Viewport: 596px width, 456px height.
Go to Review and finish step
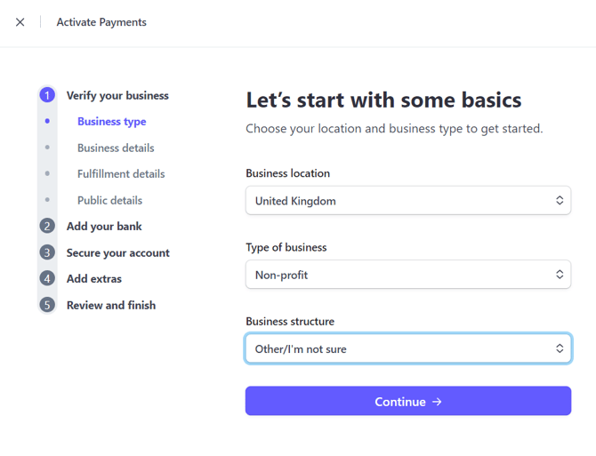111,305
